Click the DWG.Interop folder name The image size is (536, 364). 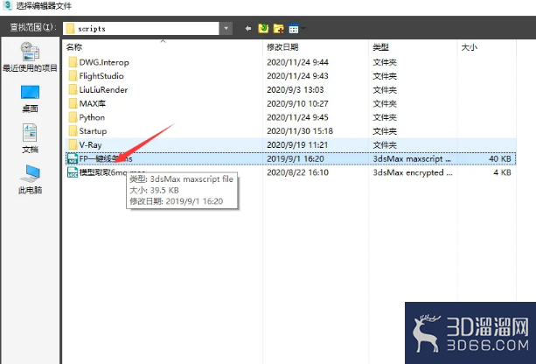(x=104, y=62)
